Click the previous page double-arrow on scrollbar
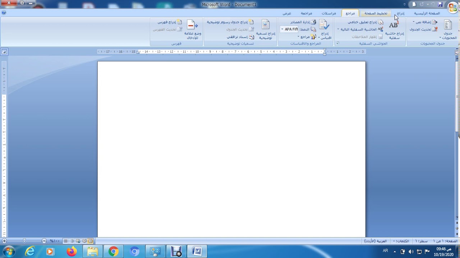This screenshot has height=258, width=460. 457,223
